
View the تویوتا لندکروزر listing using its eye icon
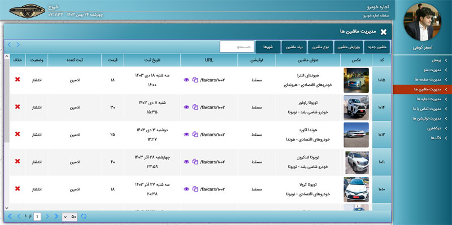tap(186, 162)
